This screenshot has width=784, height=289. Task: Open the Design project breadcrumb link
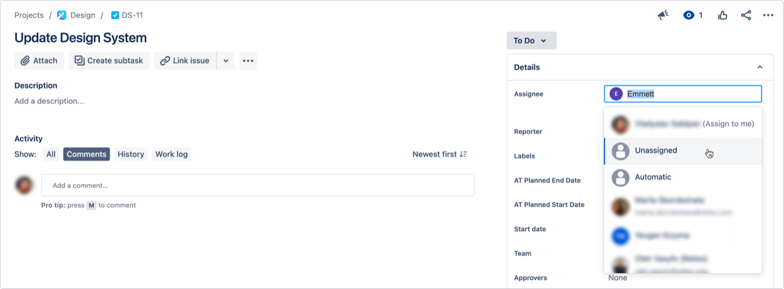(x=82, y=15)
